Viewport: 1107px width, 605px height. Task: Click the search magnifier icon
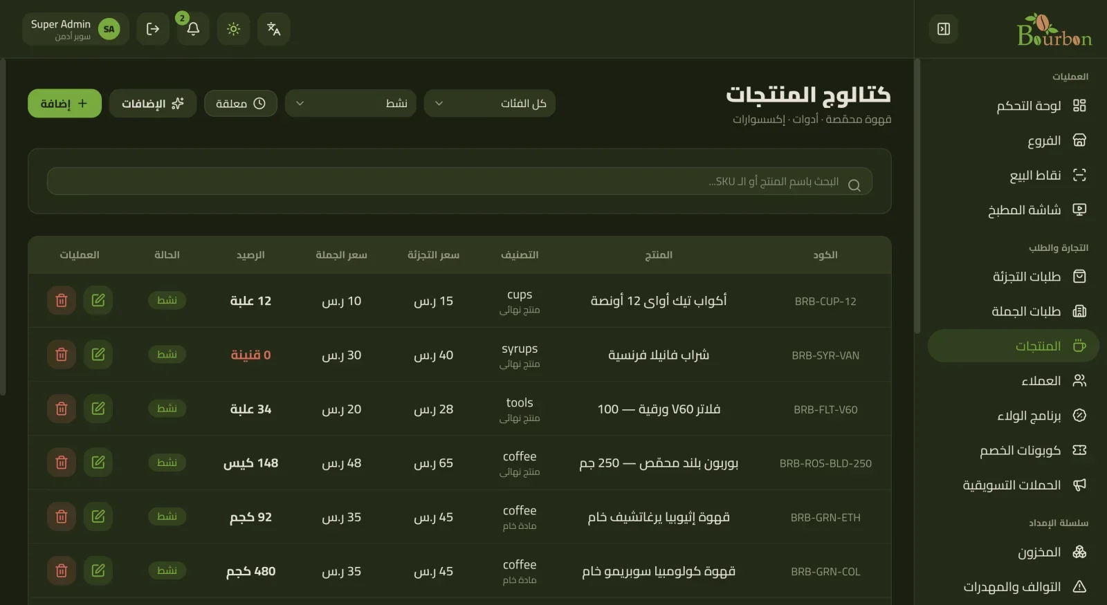click(854, 185)
